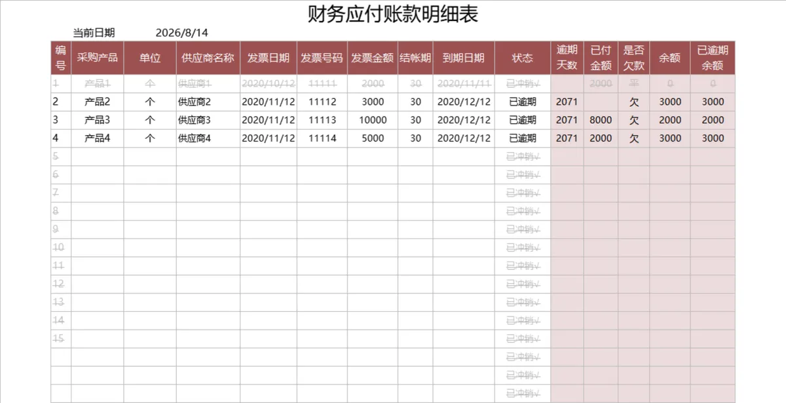
Task: Click empty 供应商名称 cell in row 7
Action: coord(208,193)
